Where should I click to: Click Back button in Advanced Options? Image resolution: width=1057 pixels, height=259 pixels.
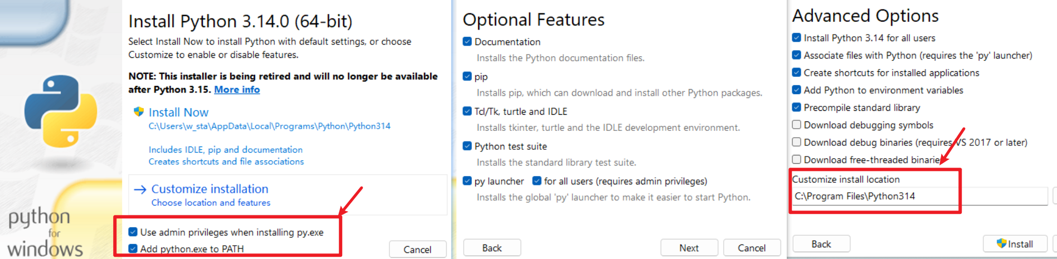pos(821,244)
